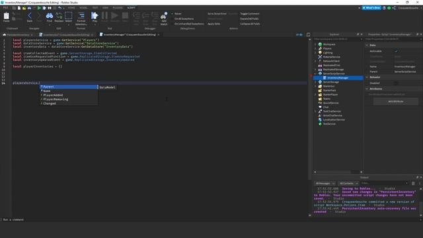Click the Add Attribute button
Screen dimensions: 423x238
click(396, 101)
